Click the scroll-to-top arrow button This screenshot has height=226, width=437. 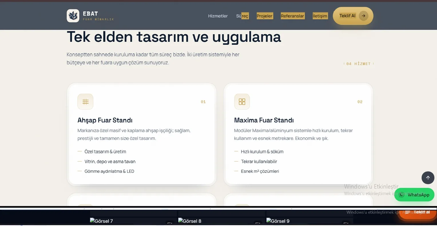tap(428, 178)
